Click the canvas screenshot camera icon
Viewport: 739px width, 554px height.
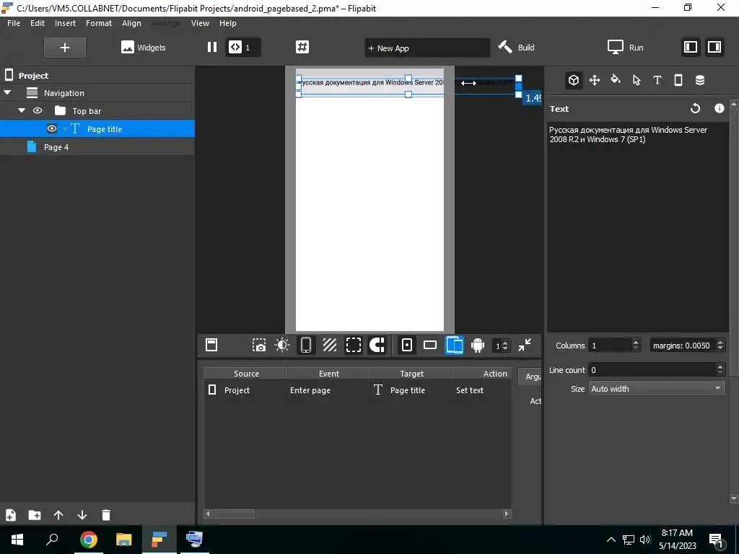[x=259, y=346]
